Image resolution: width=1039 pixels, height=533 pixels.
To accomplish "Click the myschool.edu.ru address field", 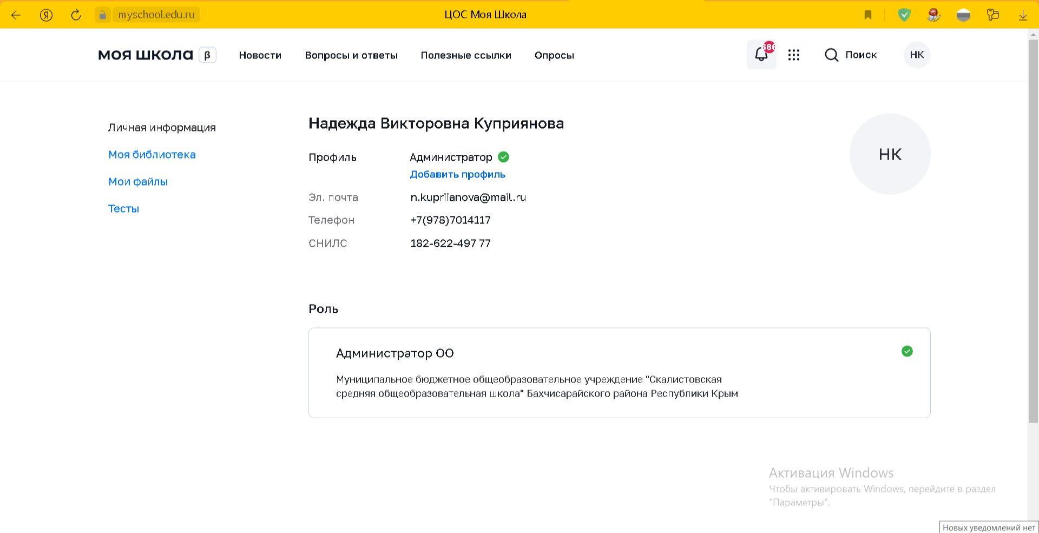I will [x=156, y=15].
